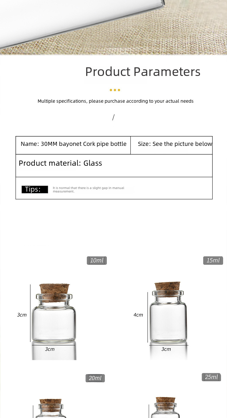Click the black Tips label
This screenshot has height=418, width=227.
click(35, 189)
